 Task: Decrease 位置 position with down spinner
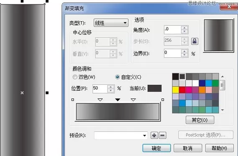click(x=111, y=91)
